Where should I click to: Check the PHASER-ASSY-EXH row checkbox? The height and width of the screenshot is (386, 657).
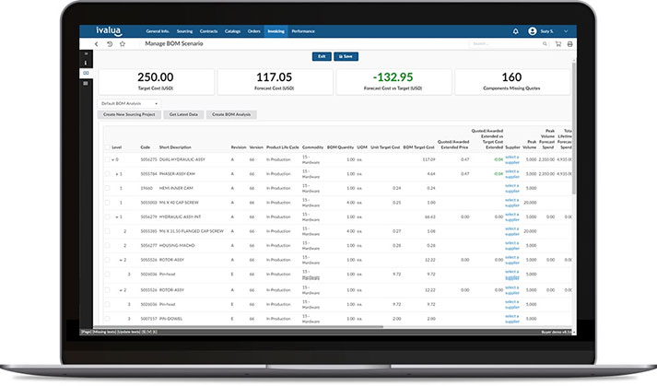(107, 174)
